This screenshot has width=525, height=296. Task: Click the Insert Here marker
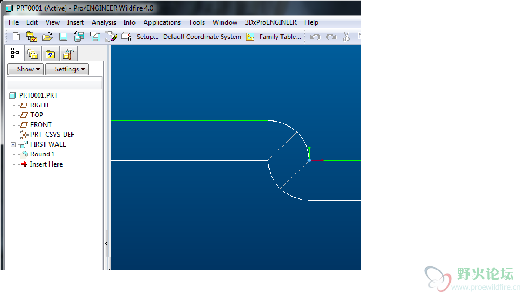[46, 164]
